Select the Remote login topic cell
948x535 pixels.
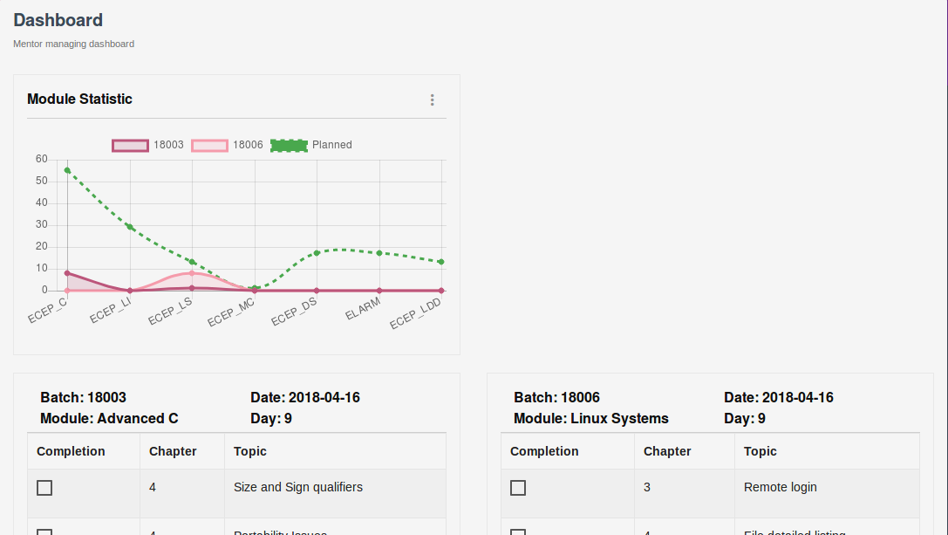pyautogui.click(x=781, y=487)
